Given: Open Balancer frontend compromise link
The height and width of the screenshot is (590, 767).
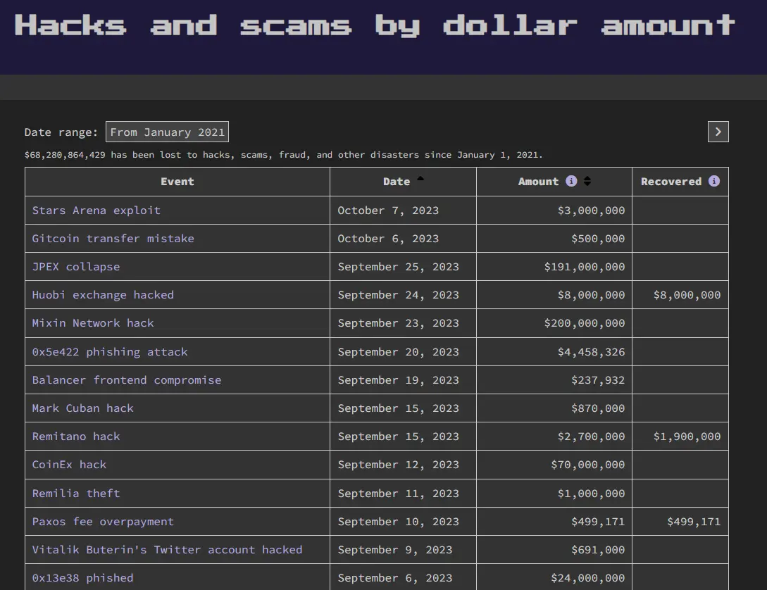Looking at the screenshot, I should coord(127,379).
